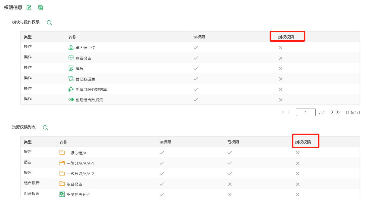
Task: Click grant permission X for 桌面端上传
Action: pos(281,48)
